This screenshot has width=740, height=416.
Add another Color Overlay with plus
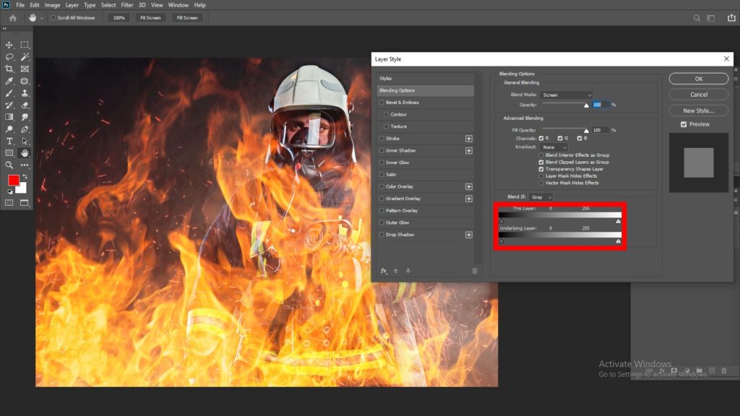click(x=468, y=187)
